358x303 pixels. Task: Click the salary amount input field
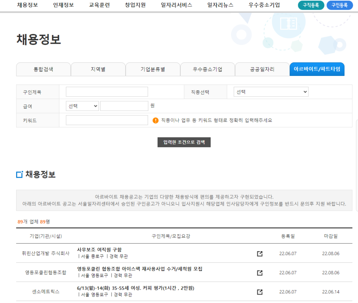(124, 106)
